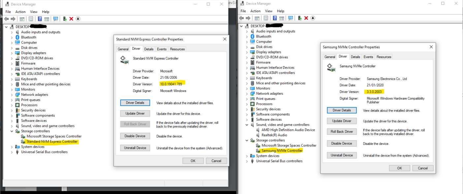Image resolution: width=463 pixels, height=194 pixels.
Task: Scan for hardware changes in Samsung NVMe Device Manager
Action: click(x=291, y=18)
